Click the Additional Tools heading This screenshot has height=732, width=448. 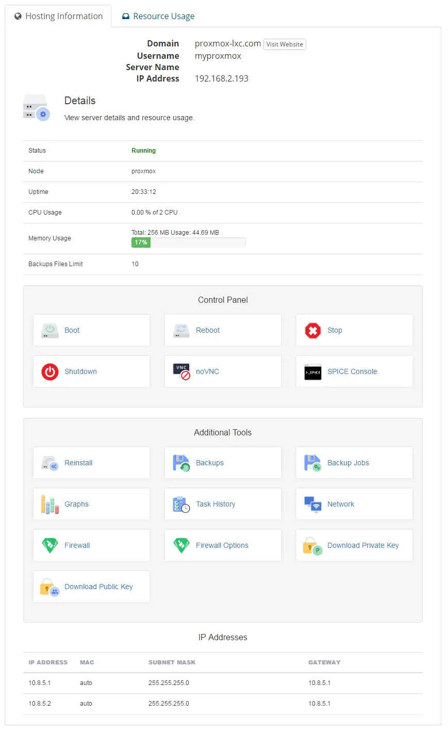coord(223,432)
